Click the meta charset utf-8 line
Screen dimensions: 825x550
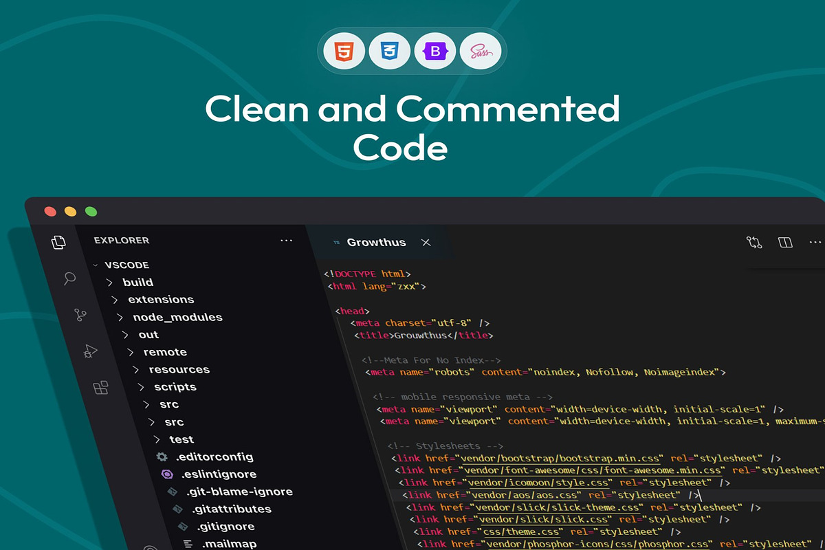click(x=419, y=322)
